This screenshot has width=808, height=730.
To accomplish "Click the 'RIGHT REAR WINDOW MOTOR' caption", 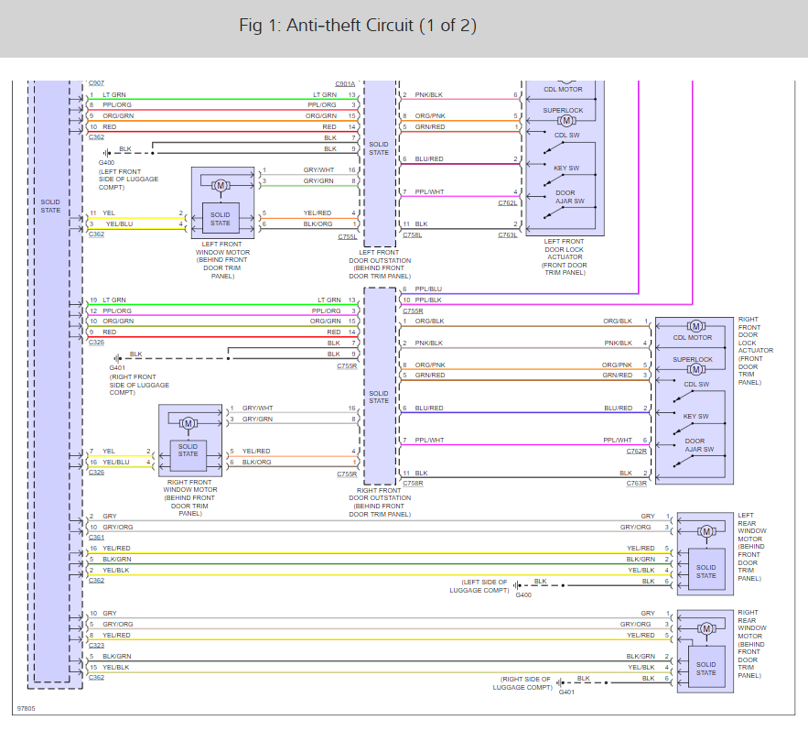I will pyautogui.click(x=752, y=644).
